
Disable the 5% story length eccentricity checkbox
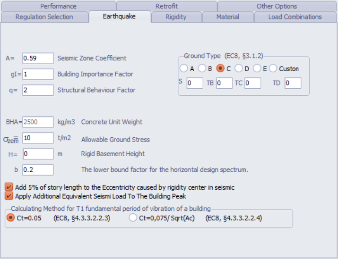tap(9, 187)
